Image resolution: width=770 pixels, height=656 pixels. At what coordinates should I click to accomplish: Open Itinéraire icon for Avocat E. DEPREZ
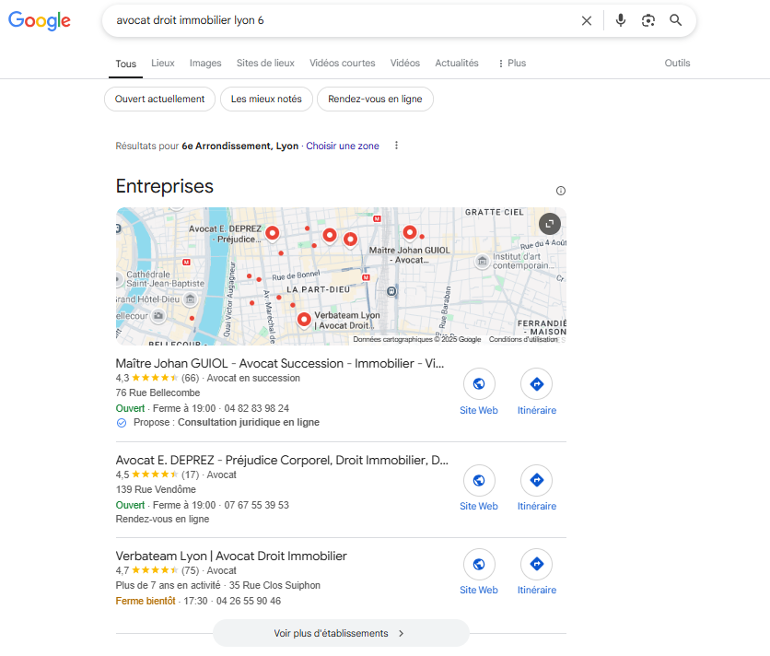[x=537, y=480]
